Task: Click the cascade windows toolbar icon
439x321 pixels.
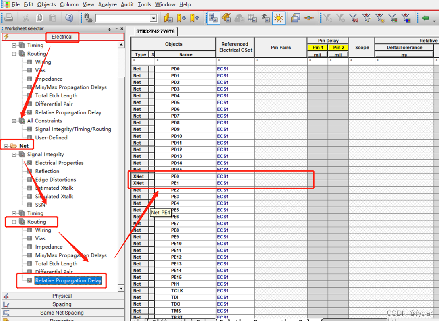Action: click(x=295, y=18)
